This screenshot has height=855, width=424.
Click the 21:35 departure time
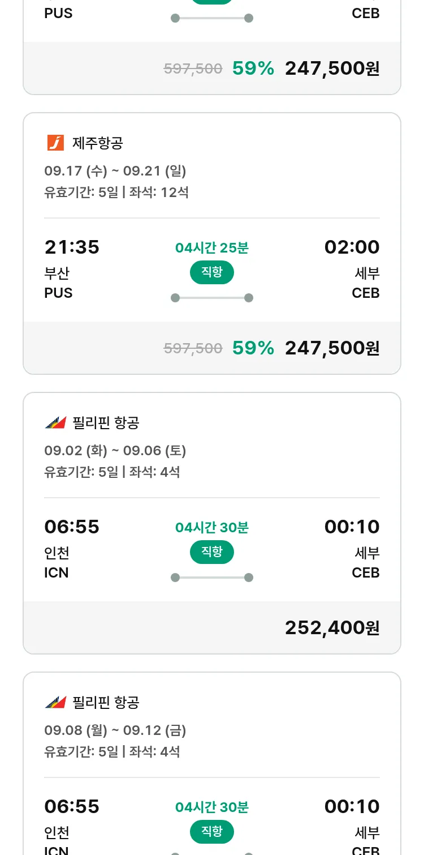click(72, 247)
